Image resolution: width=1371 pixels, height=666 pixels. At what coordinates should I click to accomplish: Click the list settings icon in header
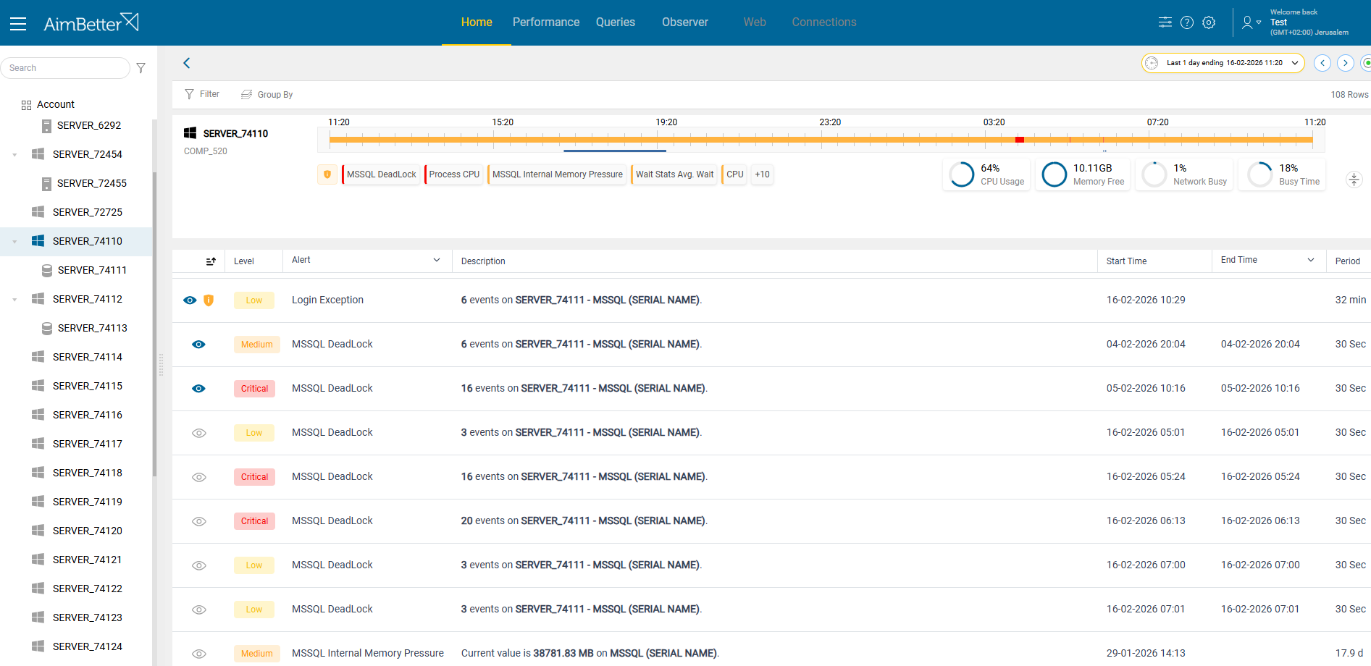click(1165, 22)
